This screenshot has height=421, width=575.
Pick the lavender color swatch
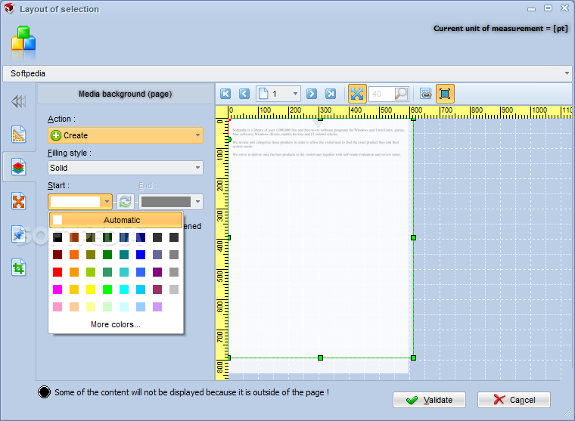click(157, 307)
